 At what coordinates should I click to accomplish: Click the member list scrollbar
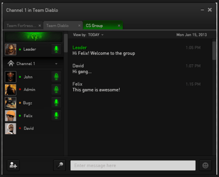click(x=66, y=43)
